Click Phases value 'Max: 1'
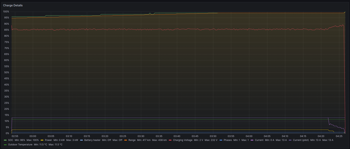 pos(245,140)
